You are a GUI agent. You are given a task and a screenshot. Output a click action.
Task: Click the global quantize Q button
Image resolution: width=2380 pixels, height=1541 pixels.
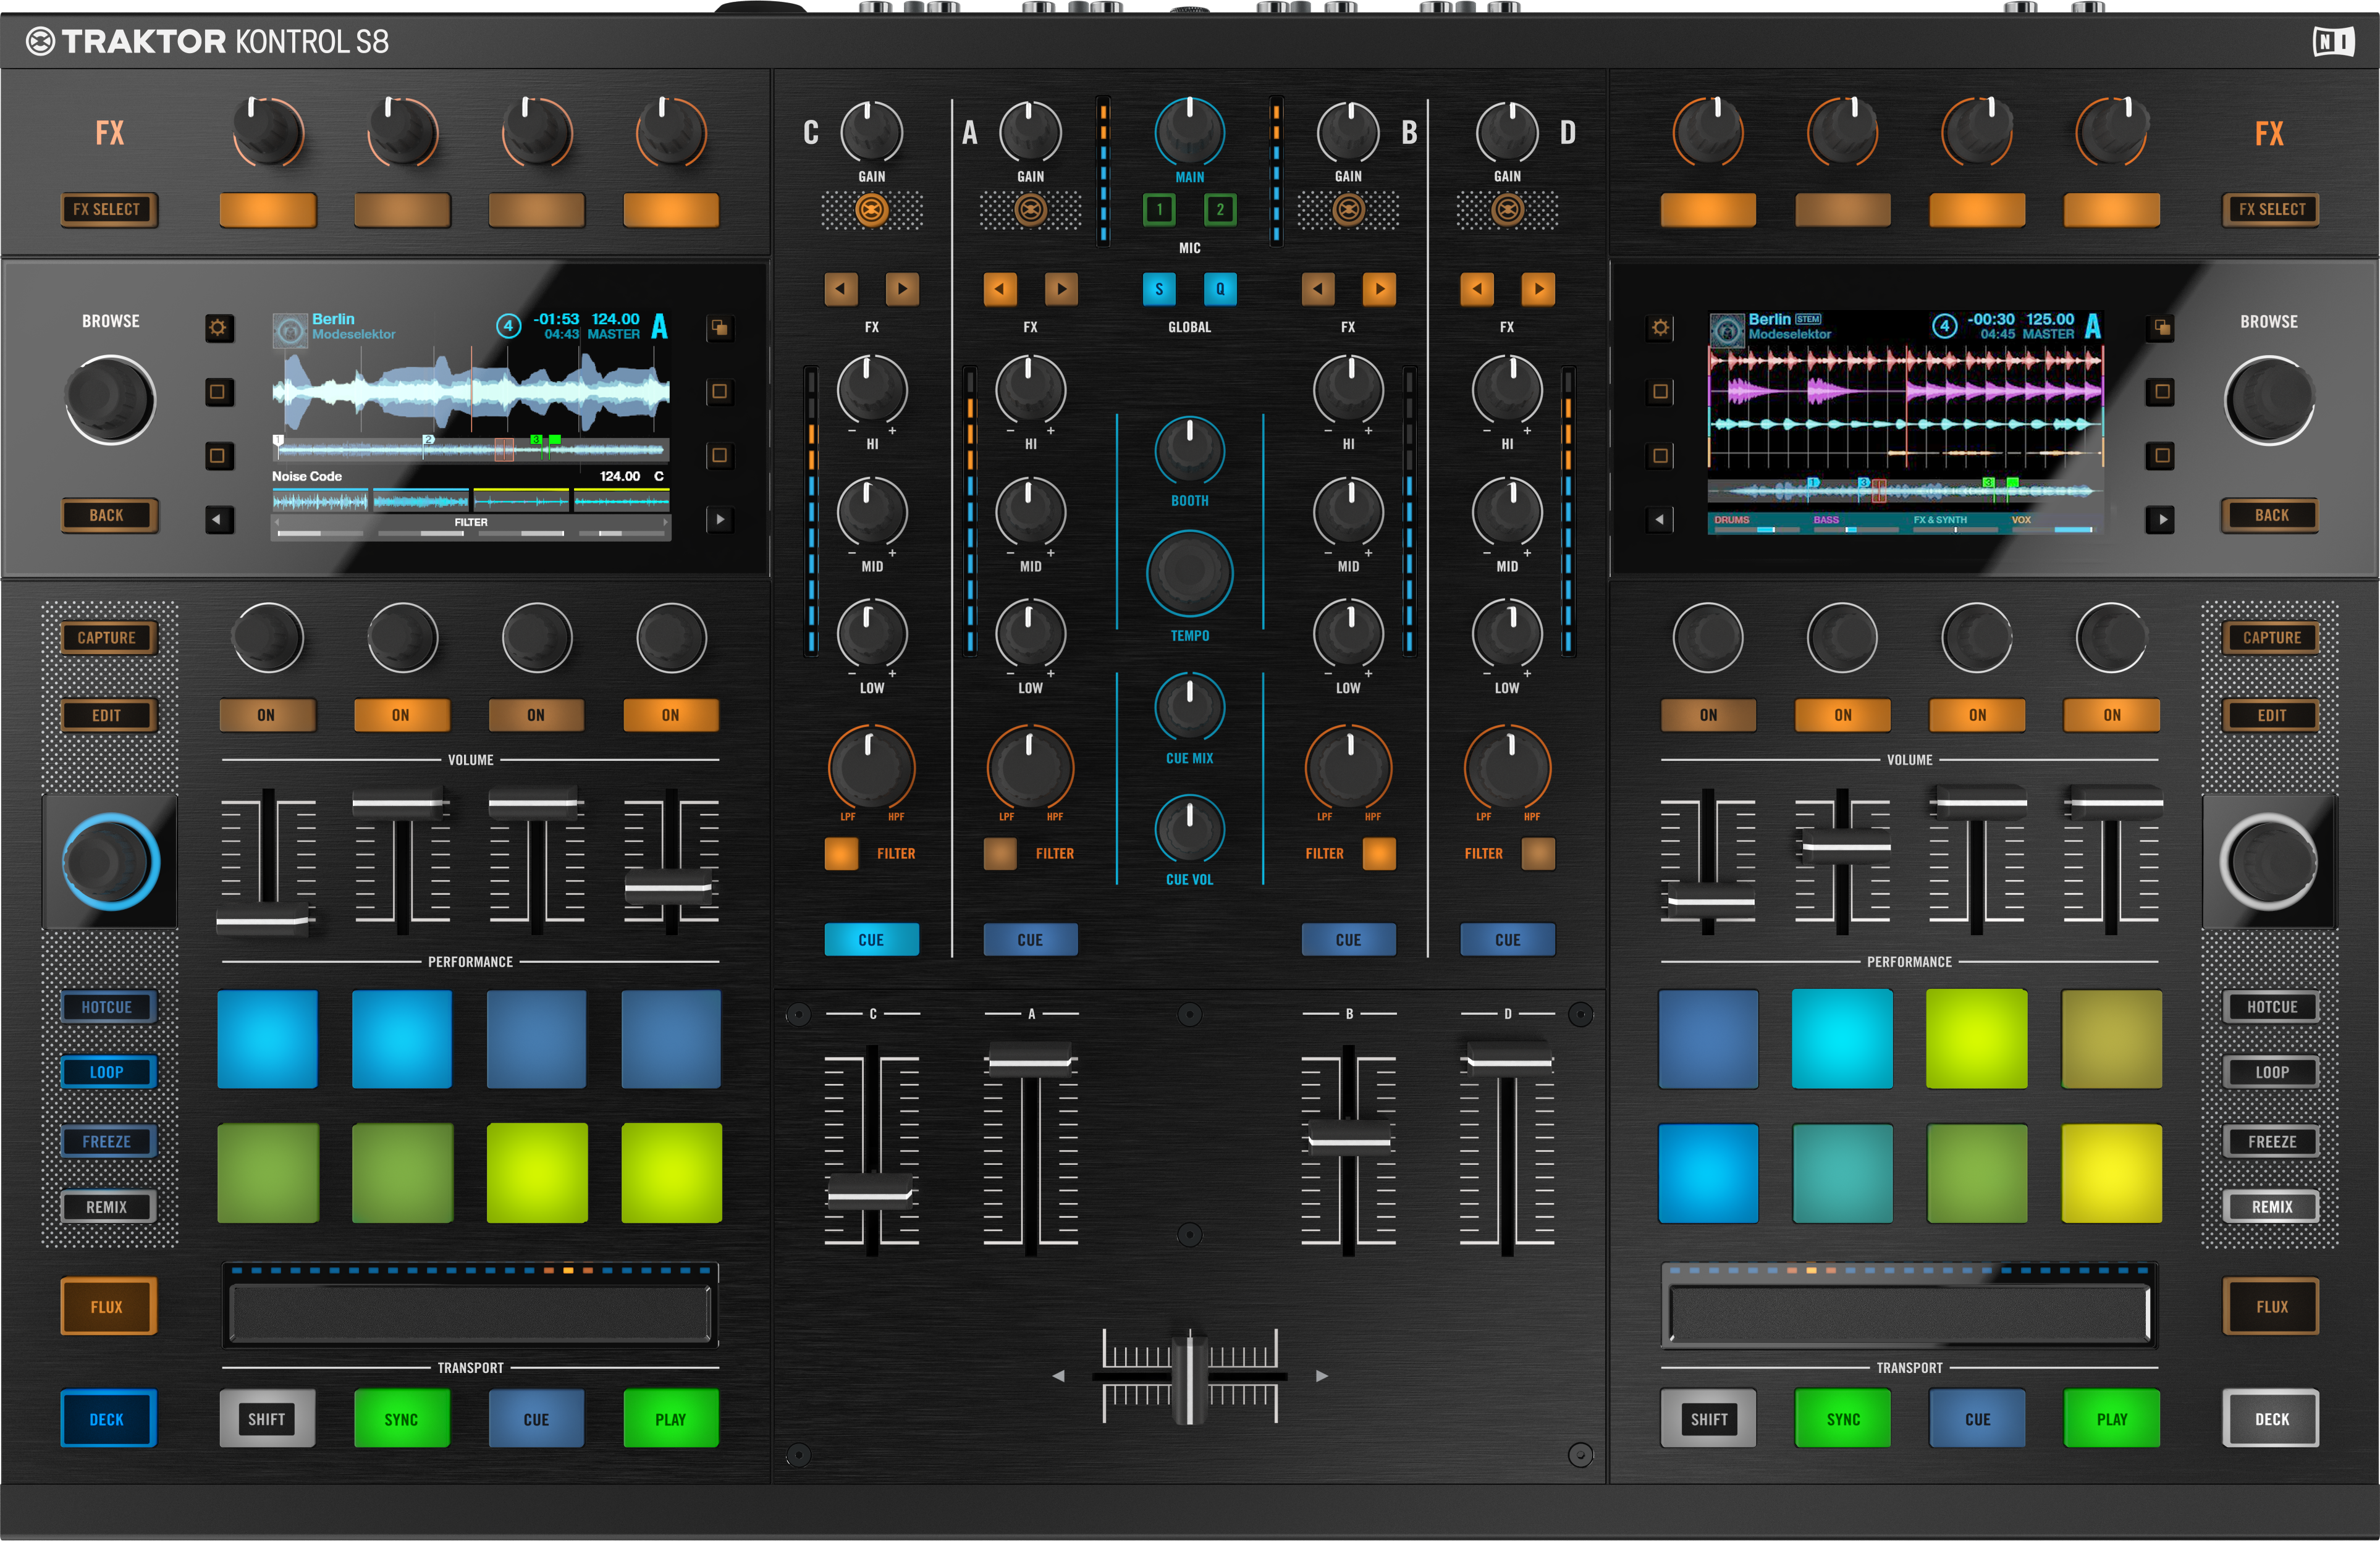click(1220, 290)
